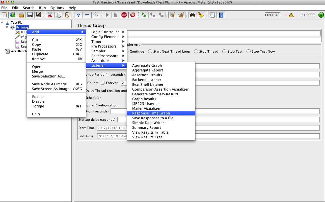
Task: Click the blue question mark Help icon
Action: pyautogui.click(x=221, y=15)
